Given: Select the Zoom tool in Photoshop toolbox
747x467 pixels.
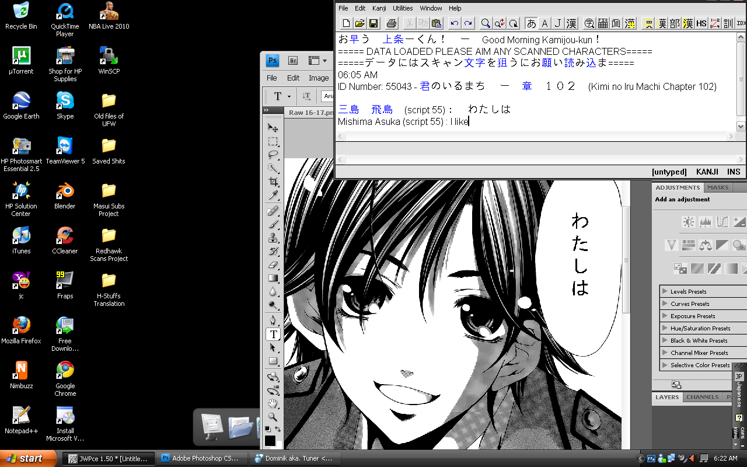Looking at the screenshot, I should click(273, 417).
